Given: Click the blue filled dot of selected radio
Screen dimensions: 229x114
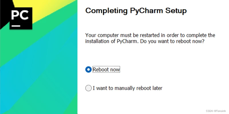Looking at the screenshot, I should [x=88, y=69].
